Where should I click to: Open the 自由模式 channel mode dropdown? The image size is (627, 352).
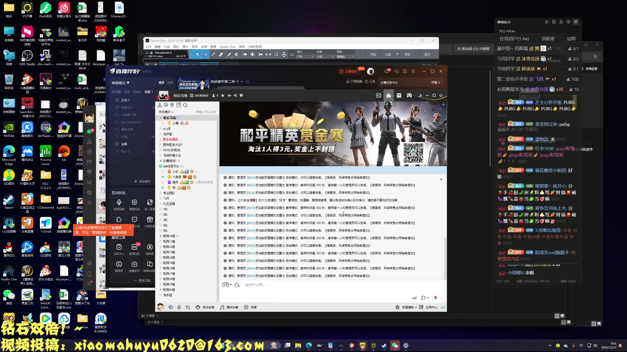(165, 112)
